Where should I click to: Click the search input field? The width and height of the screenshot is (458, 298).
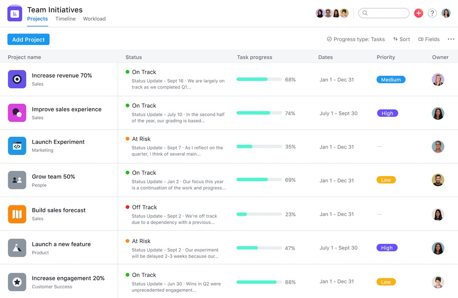[384, 13]
